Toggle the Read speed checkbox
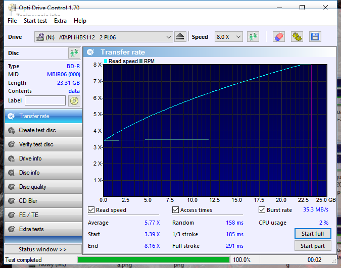 [91, 210]
